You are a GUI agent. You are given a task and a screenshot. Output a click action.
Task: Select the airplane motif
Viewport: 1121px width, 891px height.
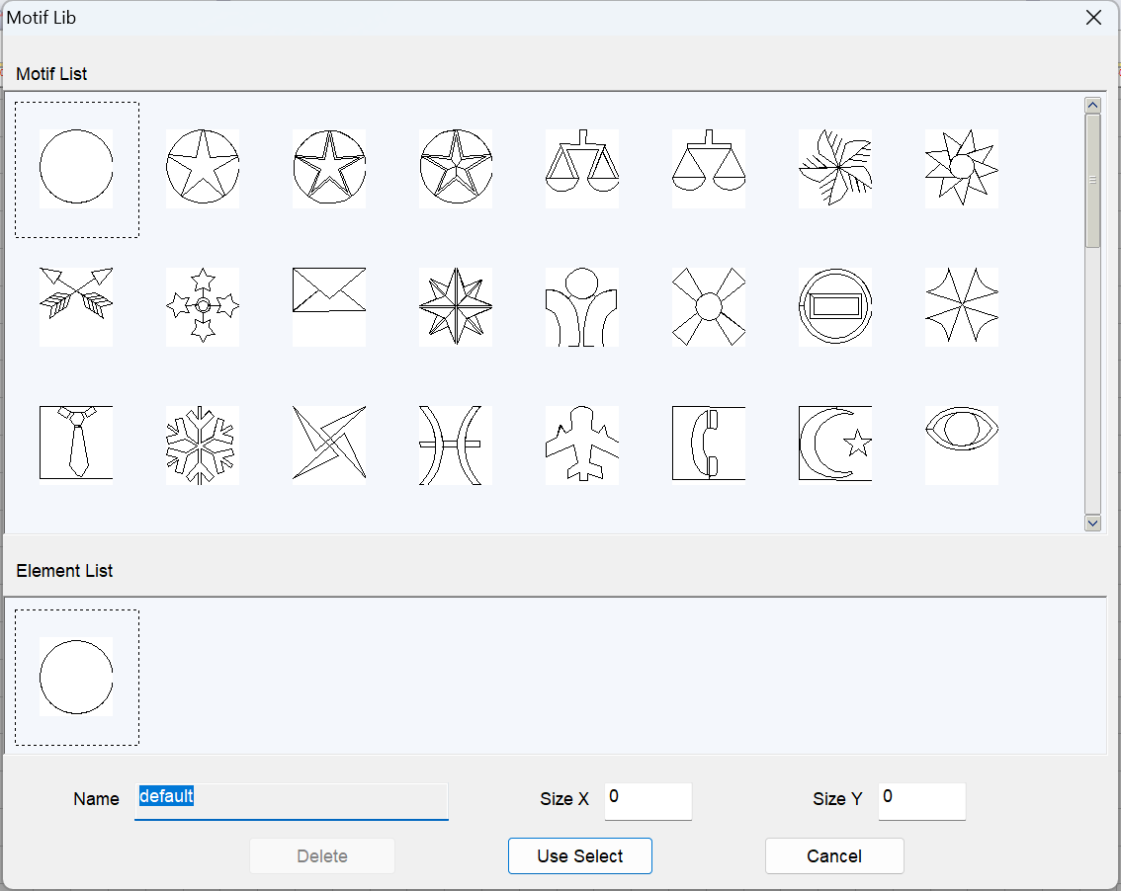[582, 444]
